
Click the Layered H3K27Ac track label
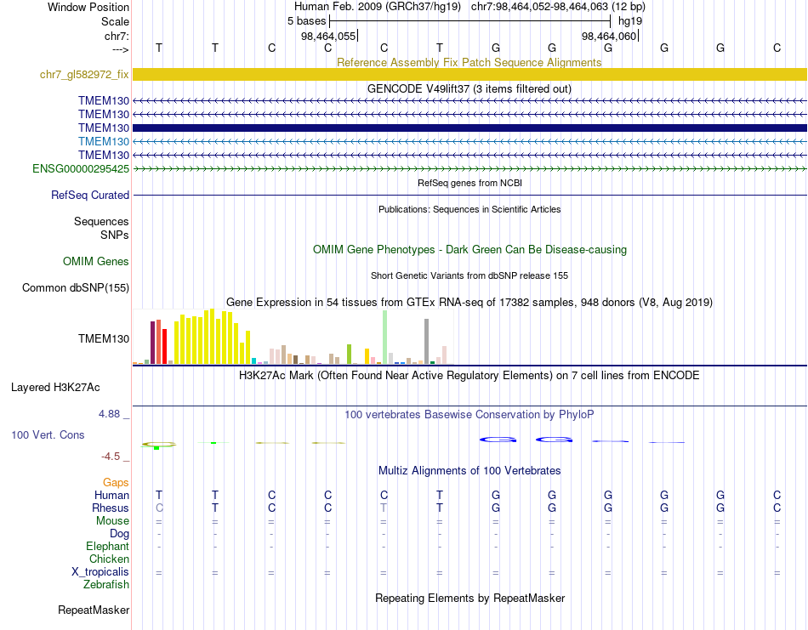pyautogui.click(x=55, y=388)
